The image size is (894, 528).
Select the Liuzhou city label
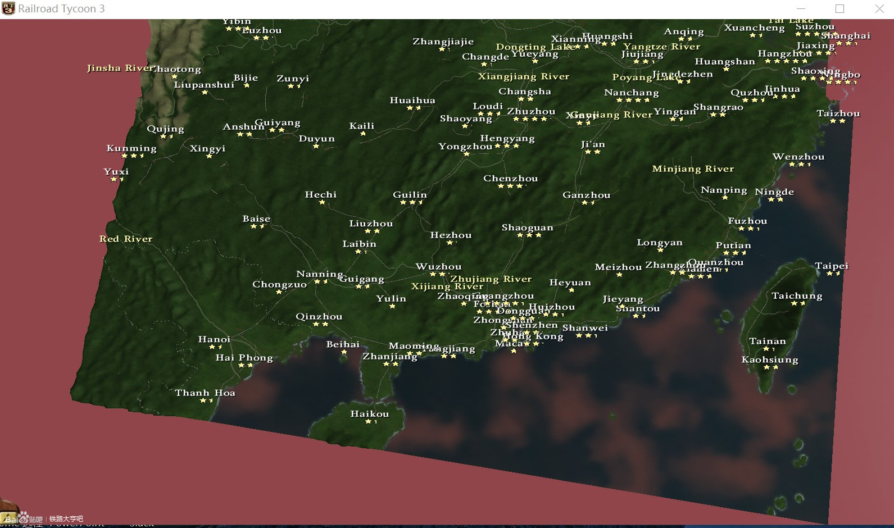pos(371,224)
